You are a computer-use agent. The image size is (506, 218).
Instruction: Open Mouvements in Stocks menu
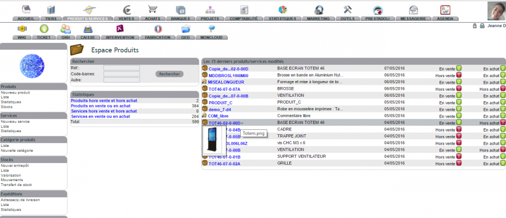[12, 180]
